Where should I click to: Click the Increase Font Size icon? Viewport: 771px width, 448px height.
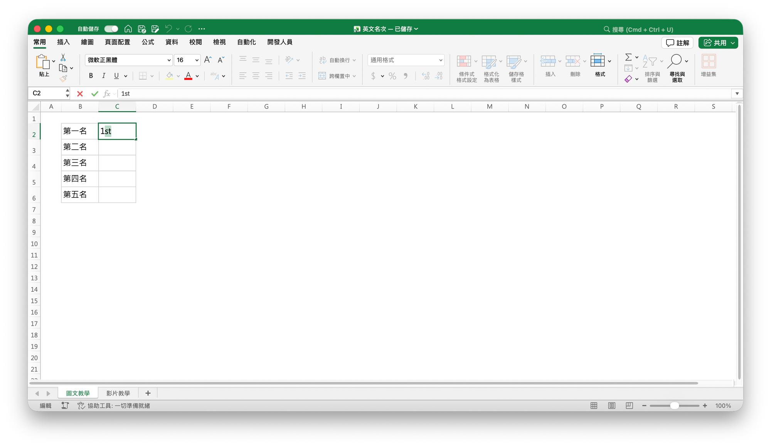coord(207,60)
